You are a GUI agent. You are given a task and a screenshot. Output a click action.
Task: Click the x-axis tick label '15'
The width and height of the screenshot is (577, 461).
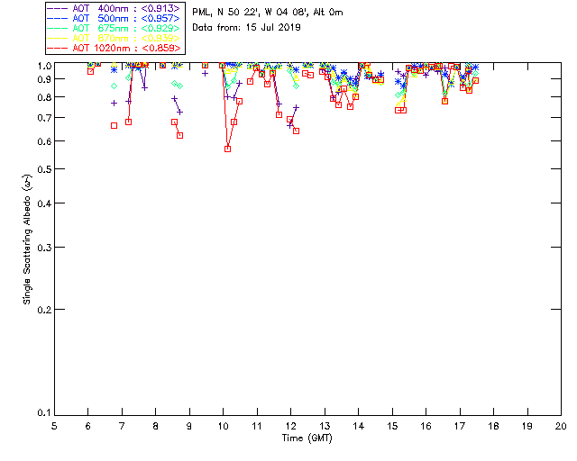pos(392,426)
